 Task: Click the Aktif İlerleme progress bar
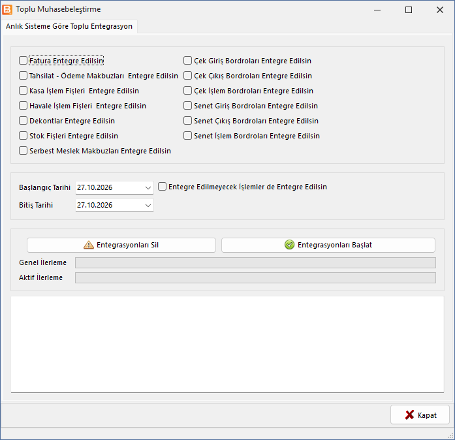(255, 277)
